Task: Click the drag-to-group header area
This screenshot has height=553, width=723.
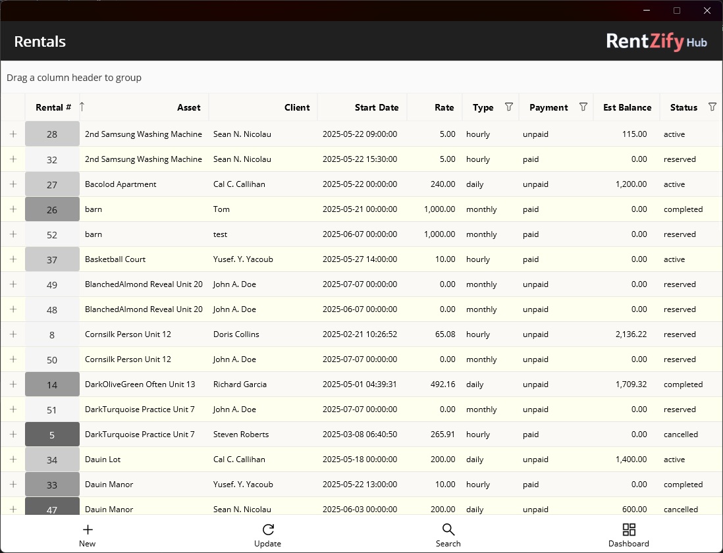Action: coord(74,78)
